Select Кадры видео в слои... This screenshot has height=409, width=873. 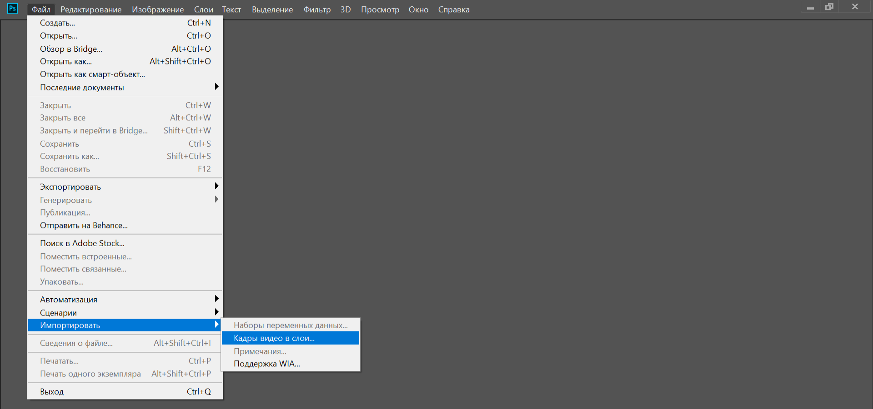(x=291, y=338)
